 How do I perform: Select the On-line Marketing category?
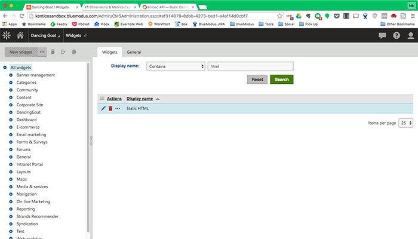point(33,202)
